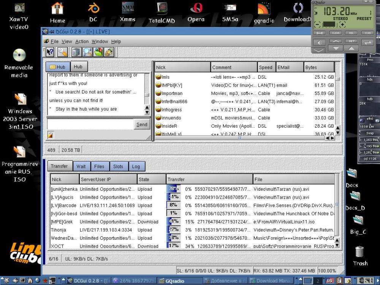Switch to the Files tab

[99, 166]
